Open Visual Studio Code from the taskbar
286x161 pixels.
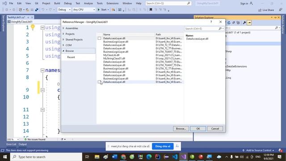tap(175, 157)
